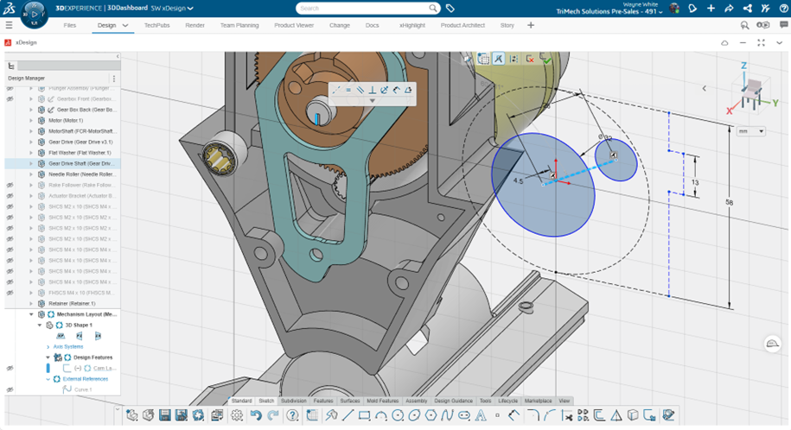Click the perpendicular constraint icon in context toolbar

click(373, 90)
